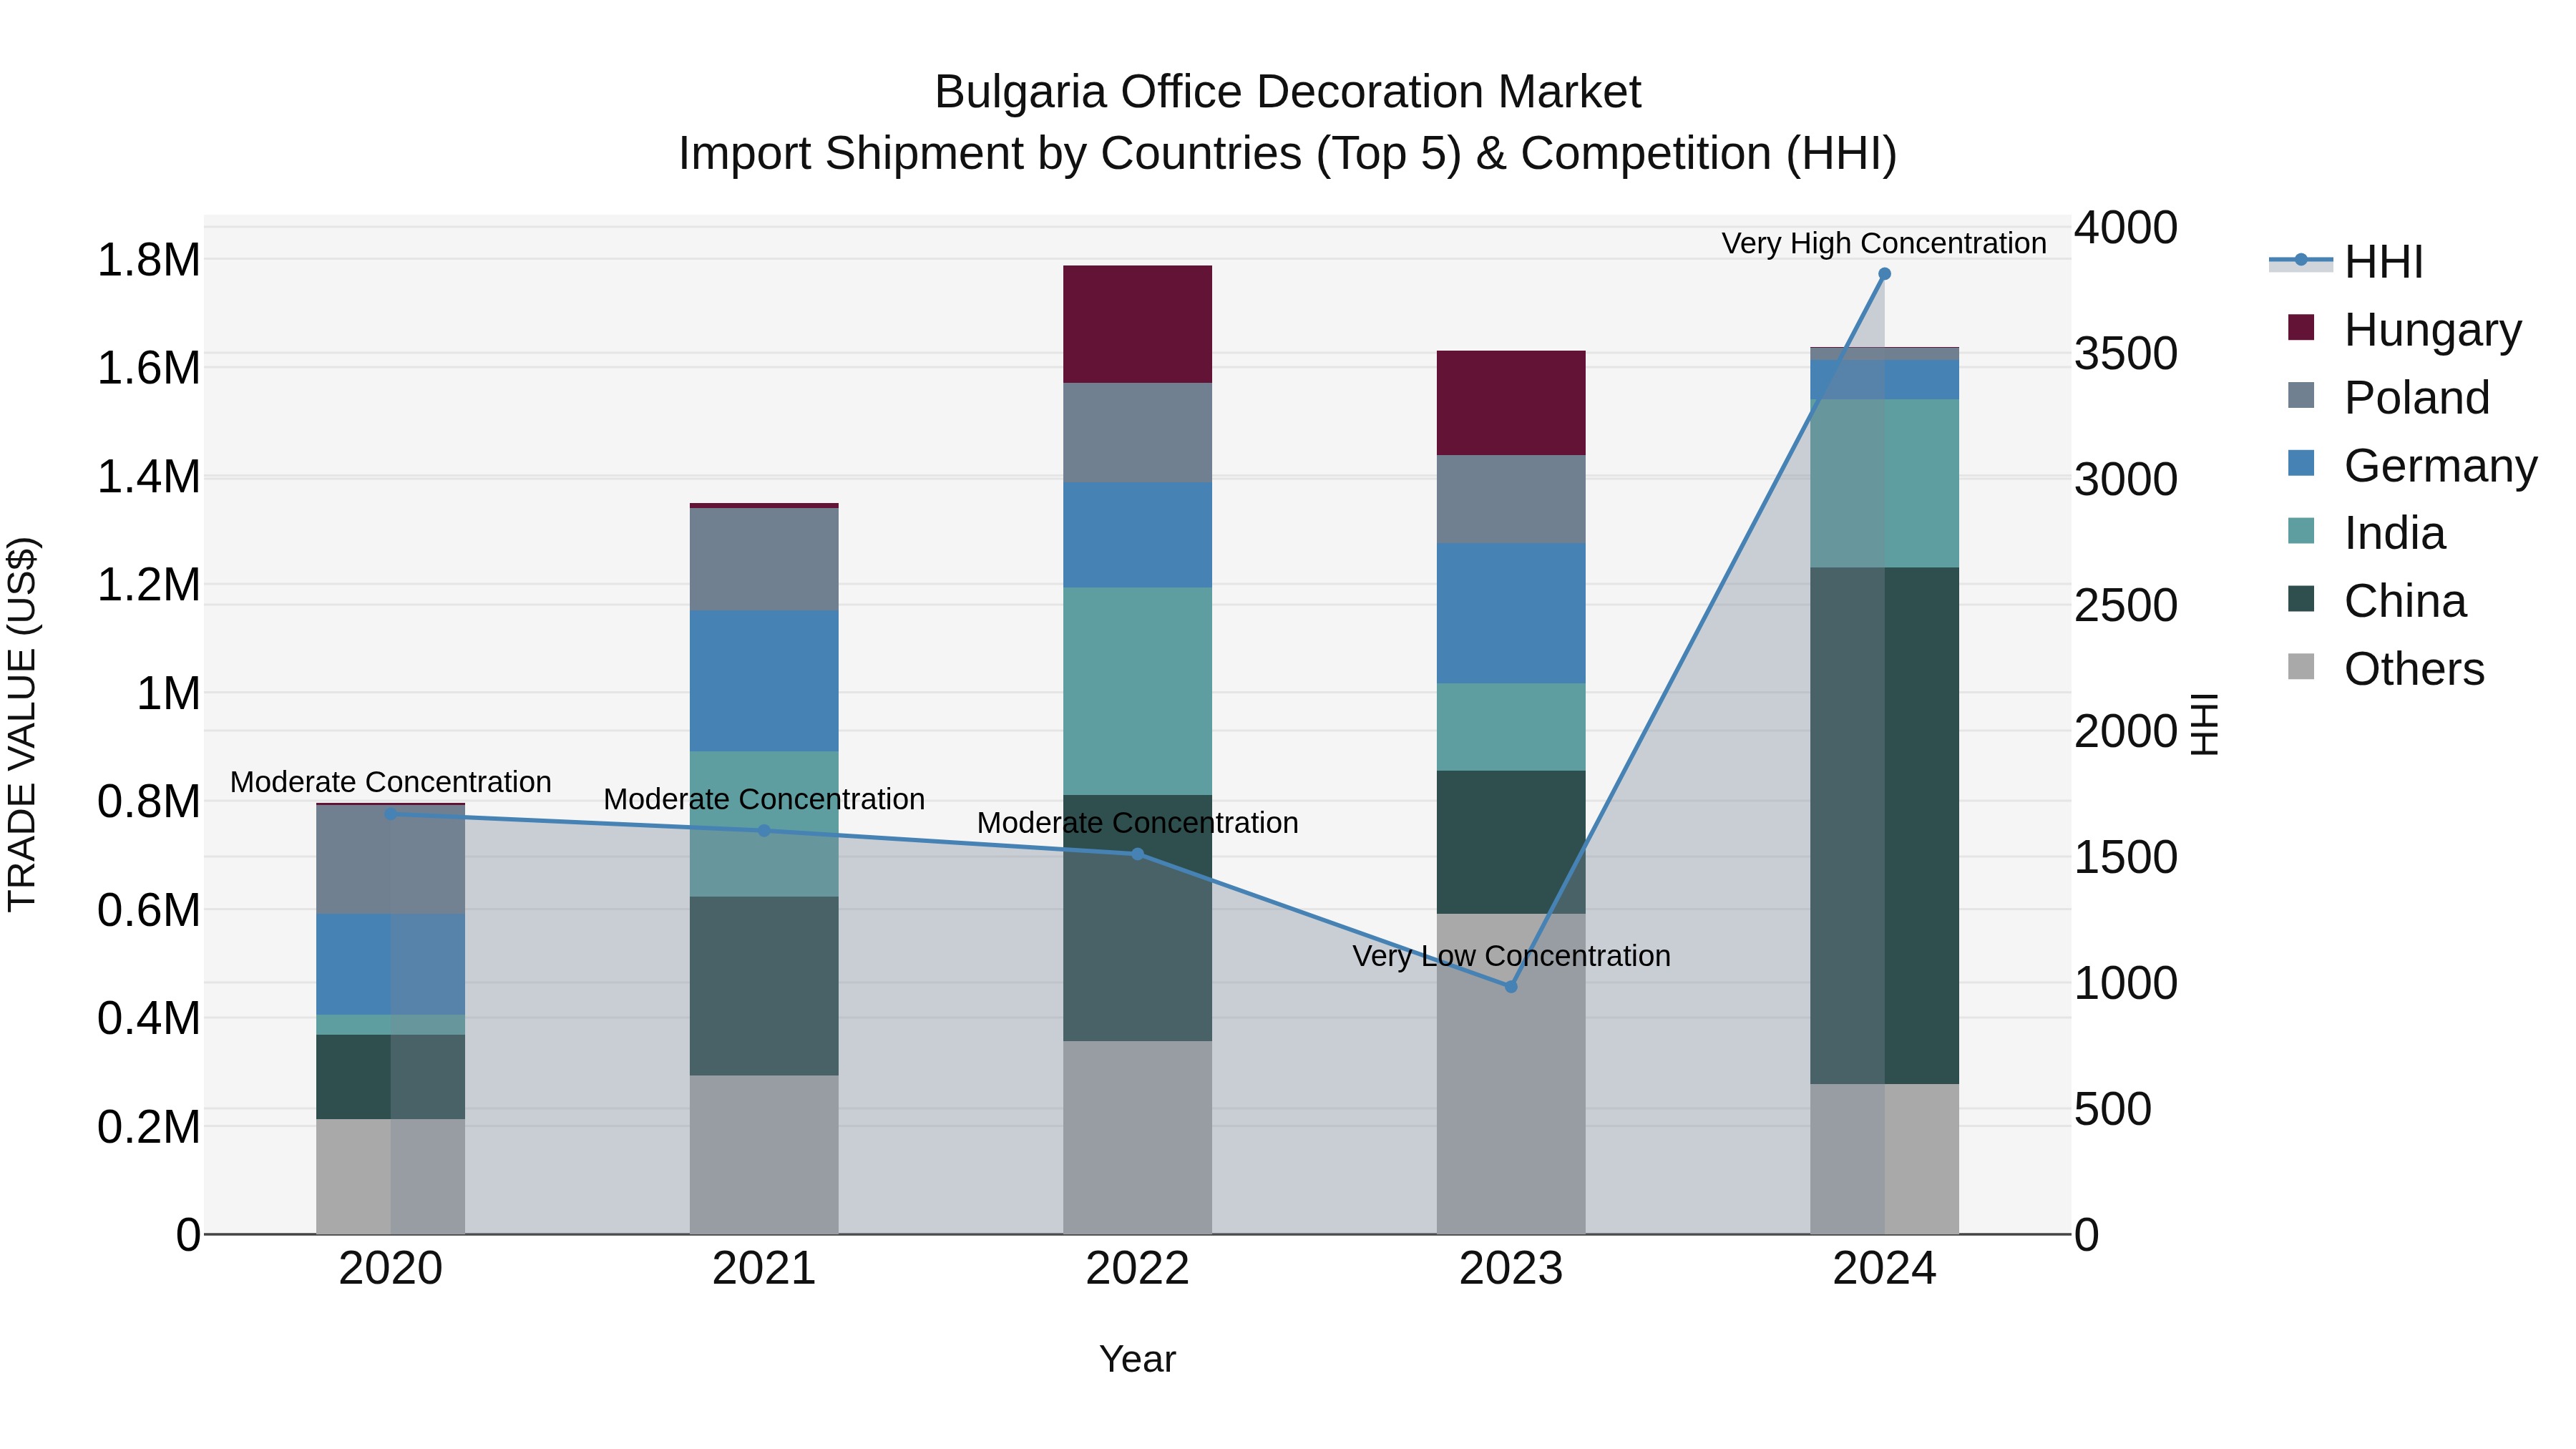Click the Hungary maroon legend swatch

tap(2301, 327)
